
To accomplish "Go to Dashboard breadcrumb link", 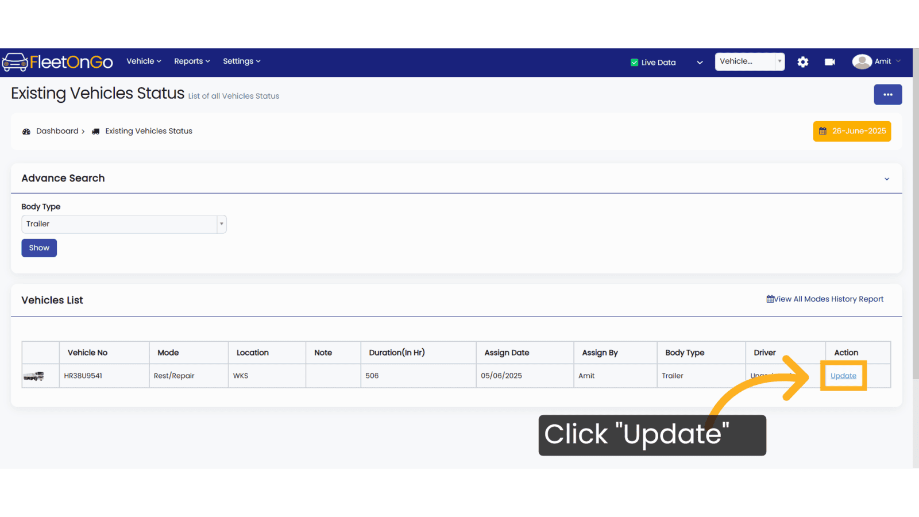I will (57, 132).
